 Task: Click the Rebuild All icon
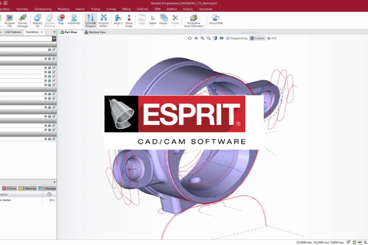[x=37, y=21]
